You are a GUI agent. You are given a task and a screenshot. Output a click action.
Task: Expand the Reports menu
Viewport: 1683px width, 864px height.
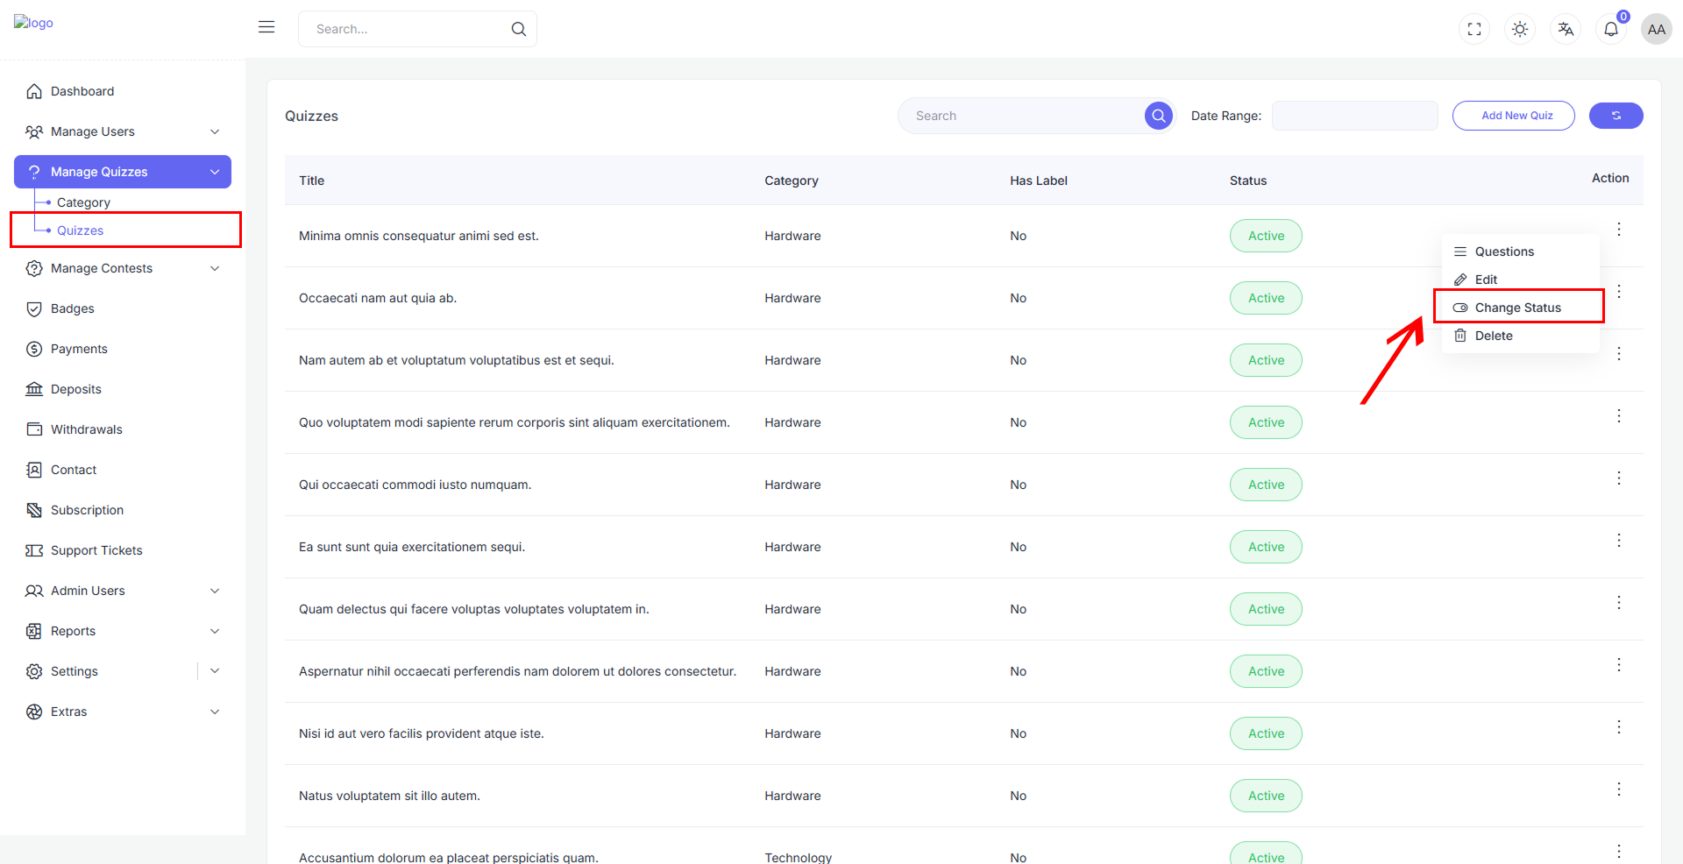click(x=123, y=631)
